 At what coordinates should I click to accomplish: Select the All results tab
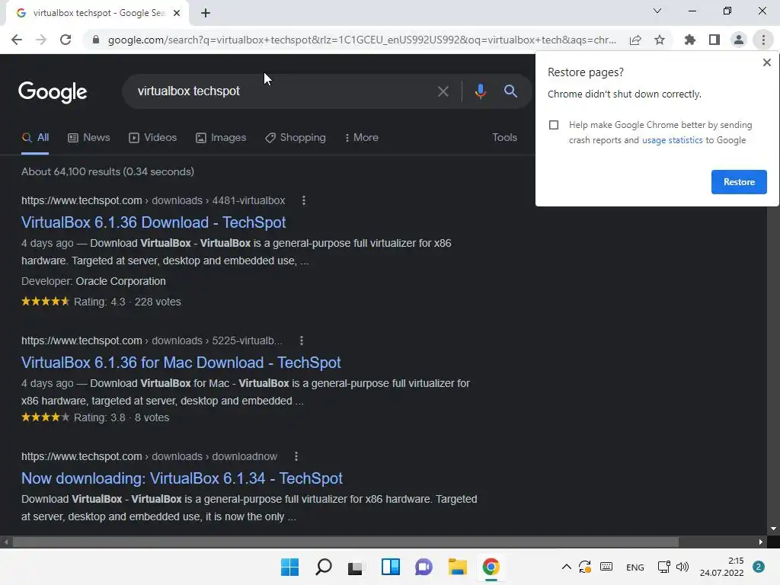click(x=35, y=137)
